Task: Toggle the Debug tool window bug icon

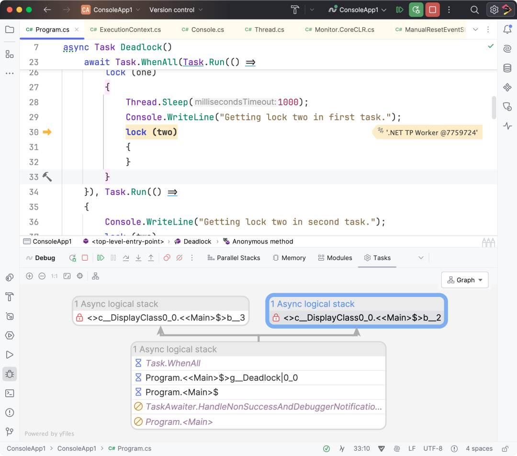Action: click(10, 374)
